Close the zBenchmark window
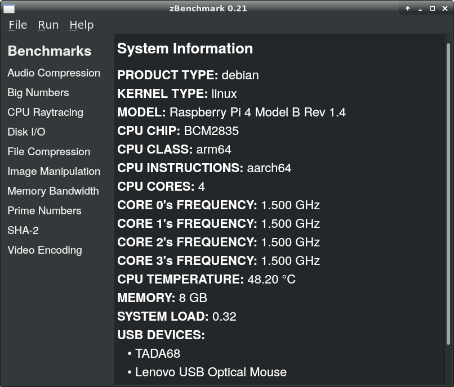The width and height of the screenshot is (454, 387). [x=445, y=8]
